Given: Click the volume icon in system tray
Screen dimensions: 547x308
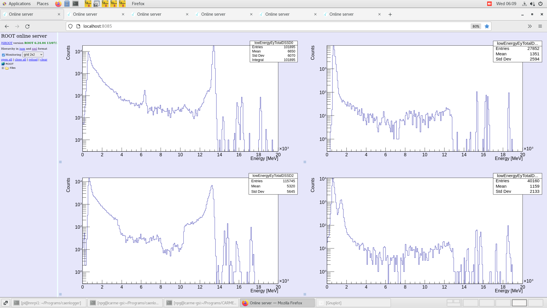Looking at the screenshot, I should coord(532,4).
